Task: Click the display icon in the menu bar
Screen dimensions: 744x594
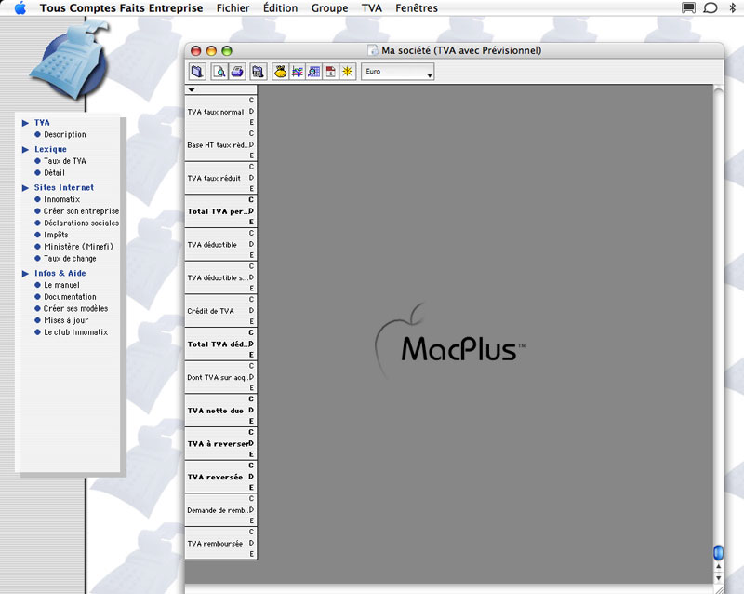Action: click(688, 7)
